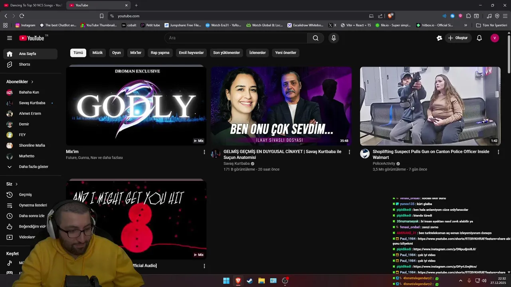Screen dimensions: 511x287
Task: Select the Mix'ler filter chip
Action: [136, 53]
